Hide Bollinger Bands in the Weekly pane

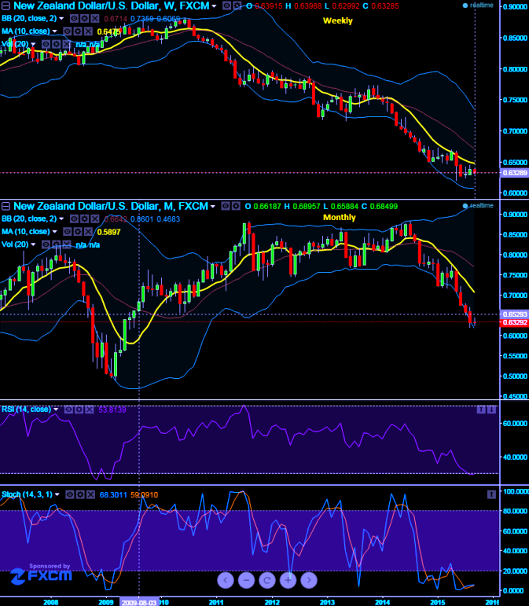point(74,19)
